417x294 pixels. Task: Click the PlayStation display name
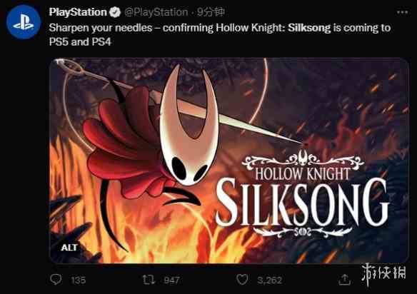click(78, 12)
